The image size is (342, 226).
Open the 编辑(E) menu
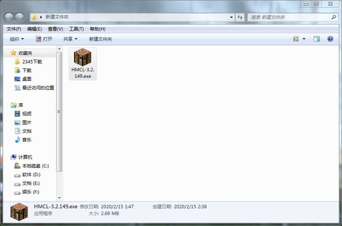35,29
